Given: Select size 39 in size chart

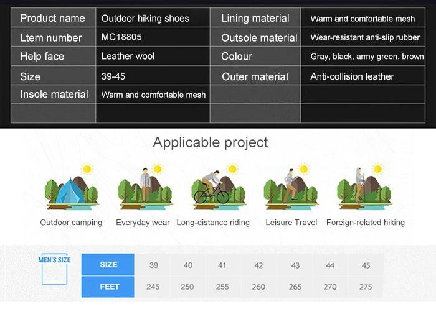Looking at the screenshot, I should (153, 265).
